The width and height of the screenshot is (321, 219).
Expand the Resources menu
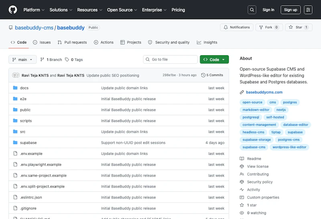click(89, 10)
